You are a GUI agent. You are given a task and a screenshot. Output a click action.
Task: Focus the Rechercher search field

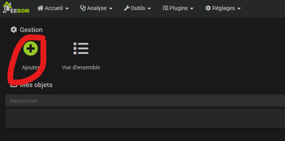click(x=145, y=101)
